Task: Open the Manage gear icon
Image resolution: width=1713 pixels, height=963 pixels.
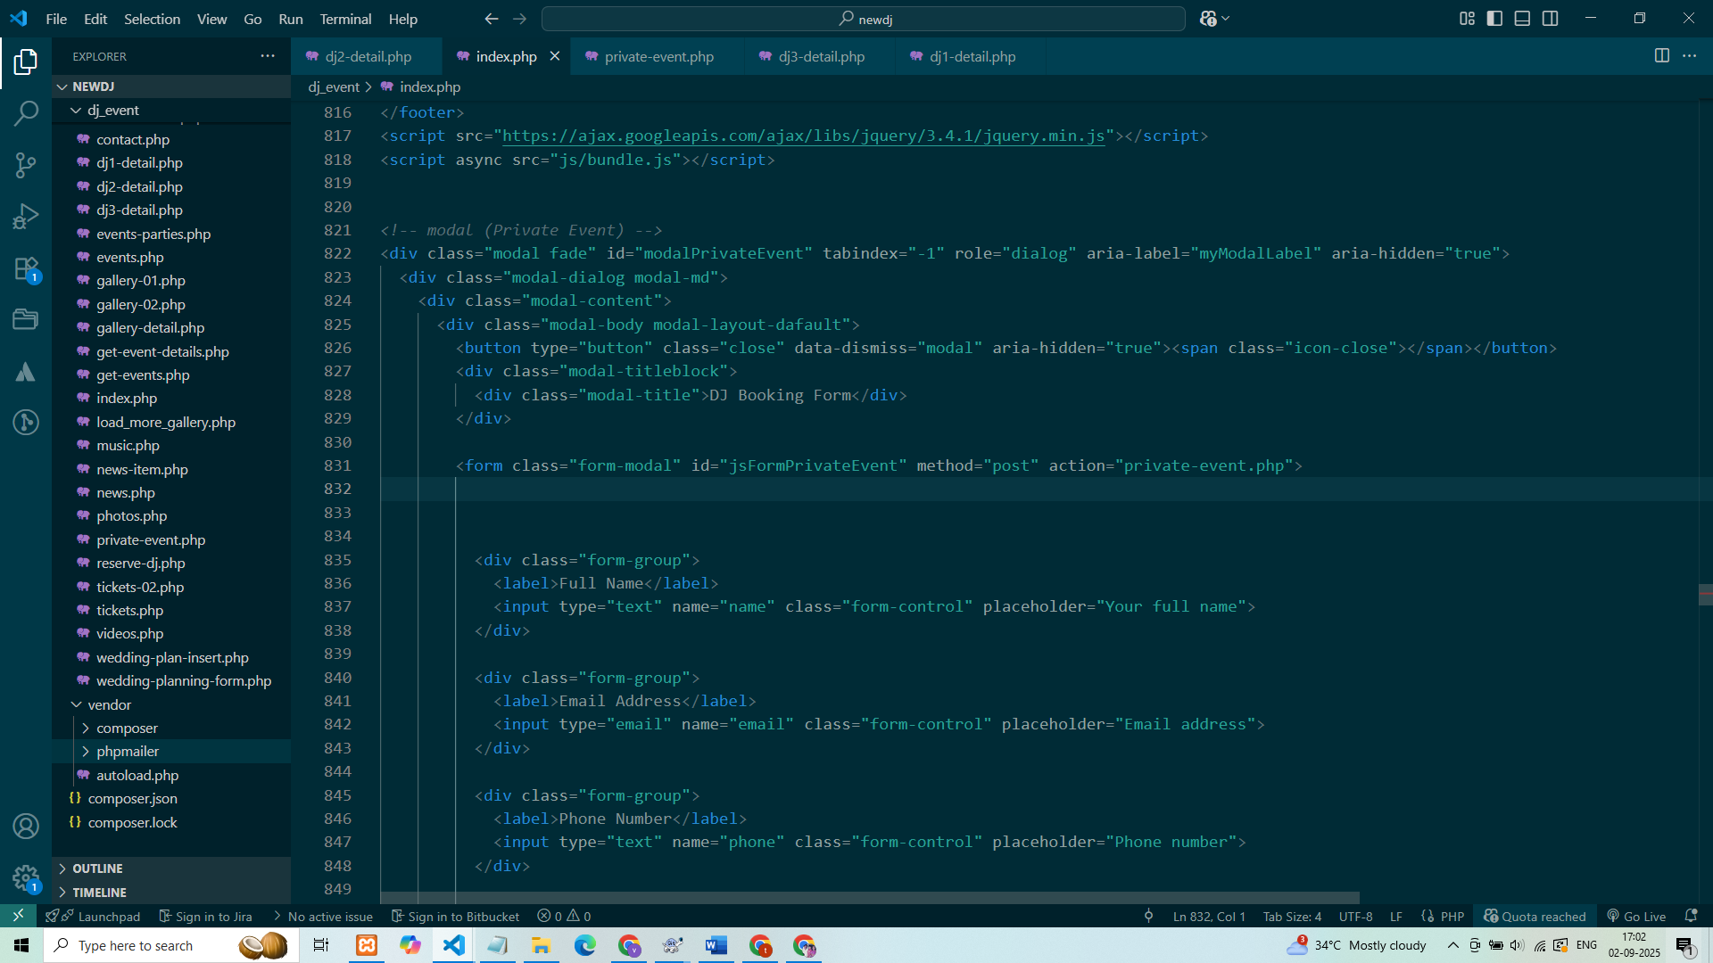Action: (26, 878)
